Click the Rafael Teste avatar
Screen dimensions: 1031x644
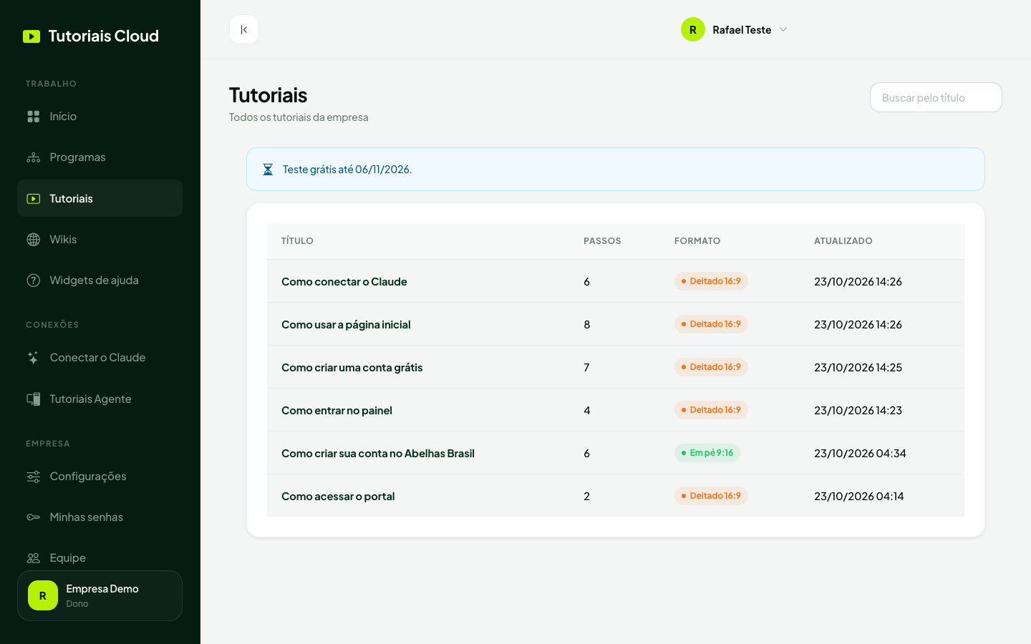click(x=693, y=29)
